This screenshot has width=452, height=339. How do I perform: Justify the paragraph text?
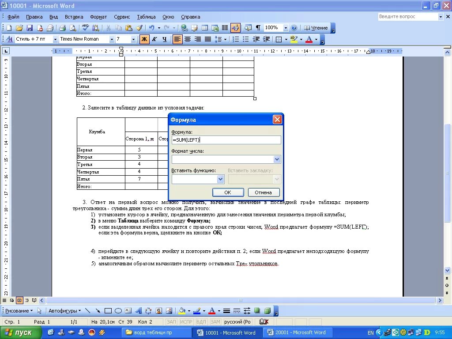click(x=207, y=39)
